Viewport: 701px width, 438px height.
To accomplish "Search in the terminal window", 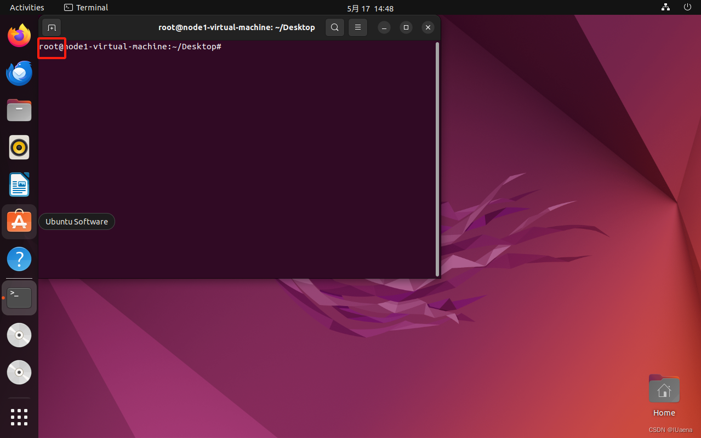I will click(x=335, y=27).
